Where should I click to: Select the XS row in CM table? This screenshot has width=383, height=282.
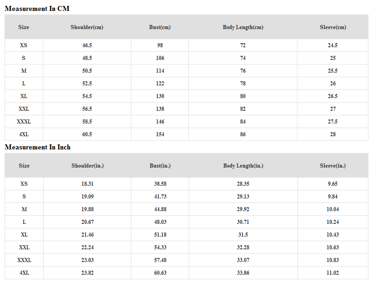(x=24, y=45)
